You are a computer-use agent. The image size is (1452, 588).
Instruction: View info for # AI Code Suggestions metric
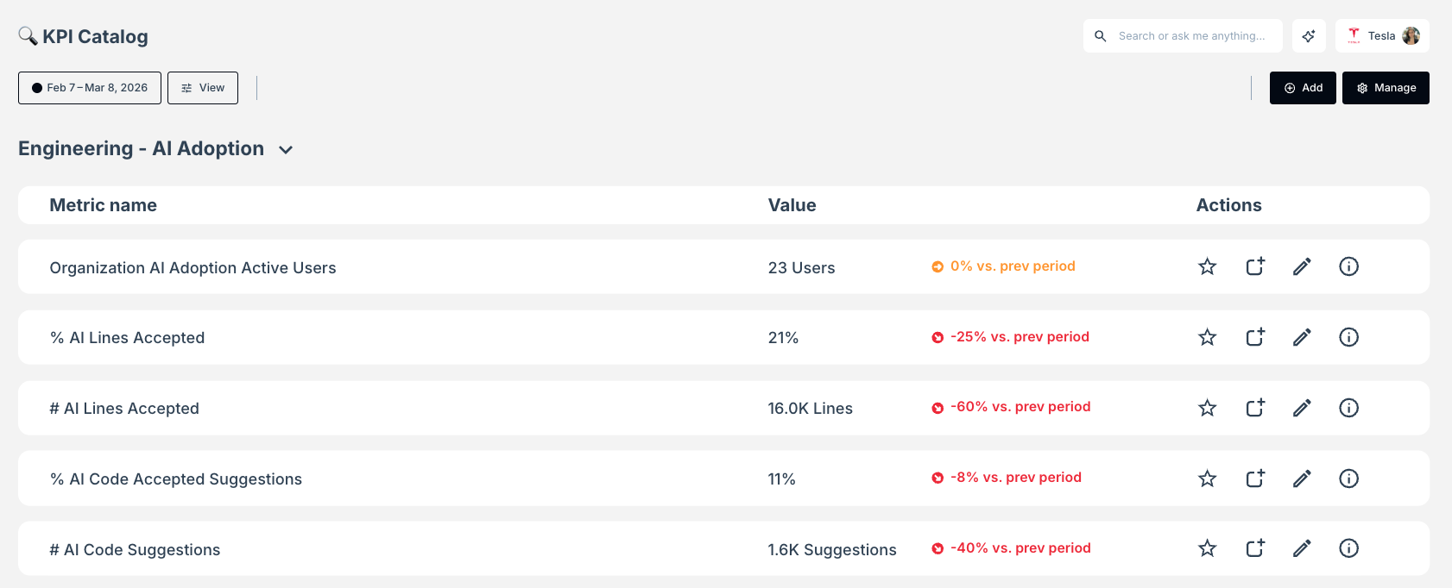click(x=1348, y=548)
